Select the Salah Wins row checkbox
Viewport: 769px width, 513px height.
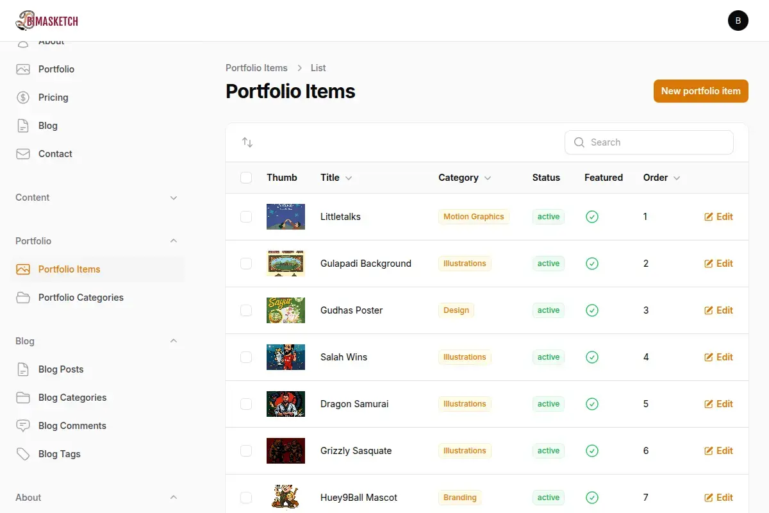(246, 357)
